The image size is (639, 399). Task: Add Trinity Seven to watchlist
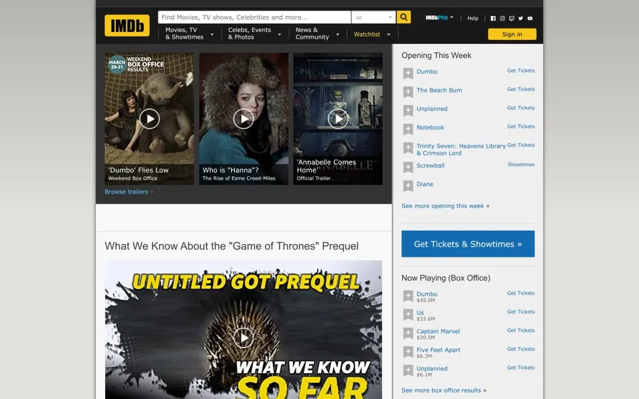pyautogui.click(x=408, y=148)
